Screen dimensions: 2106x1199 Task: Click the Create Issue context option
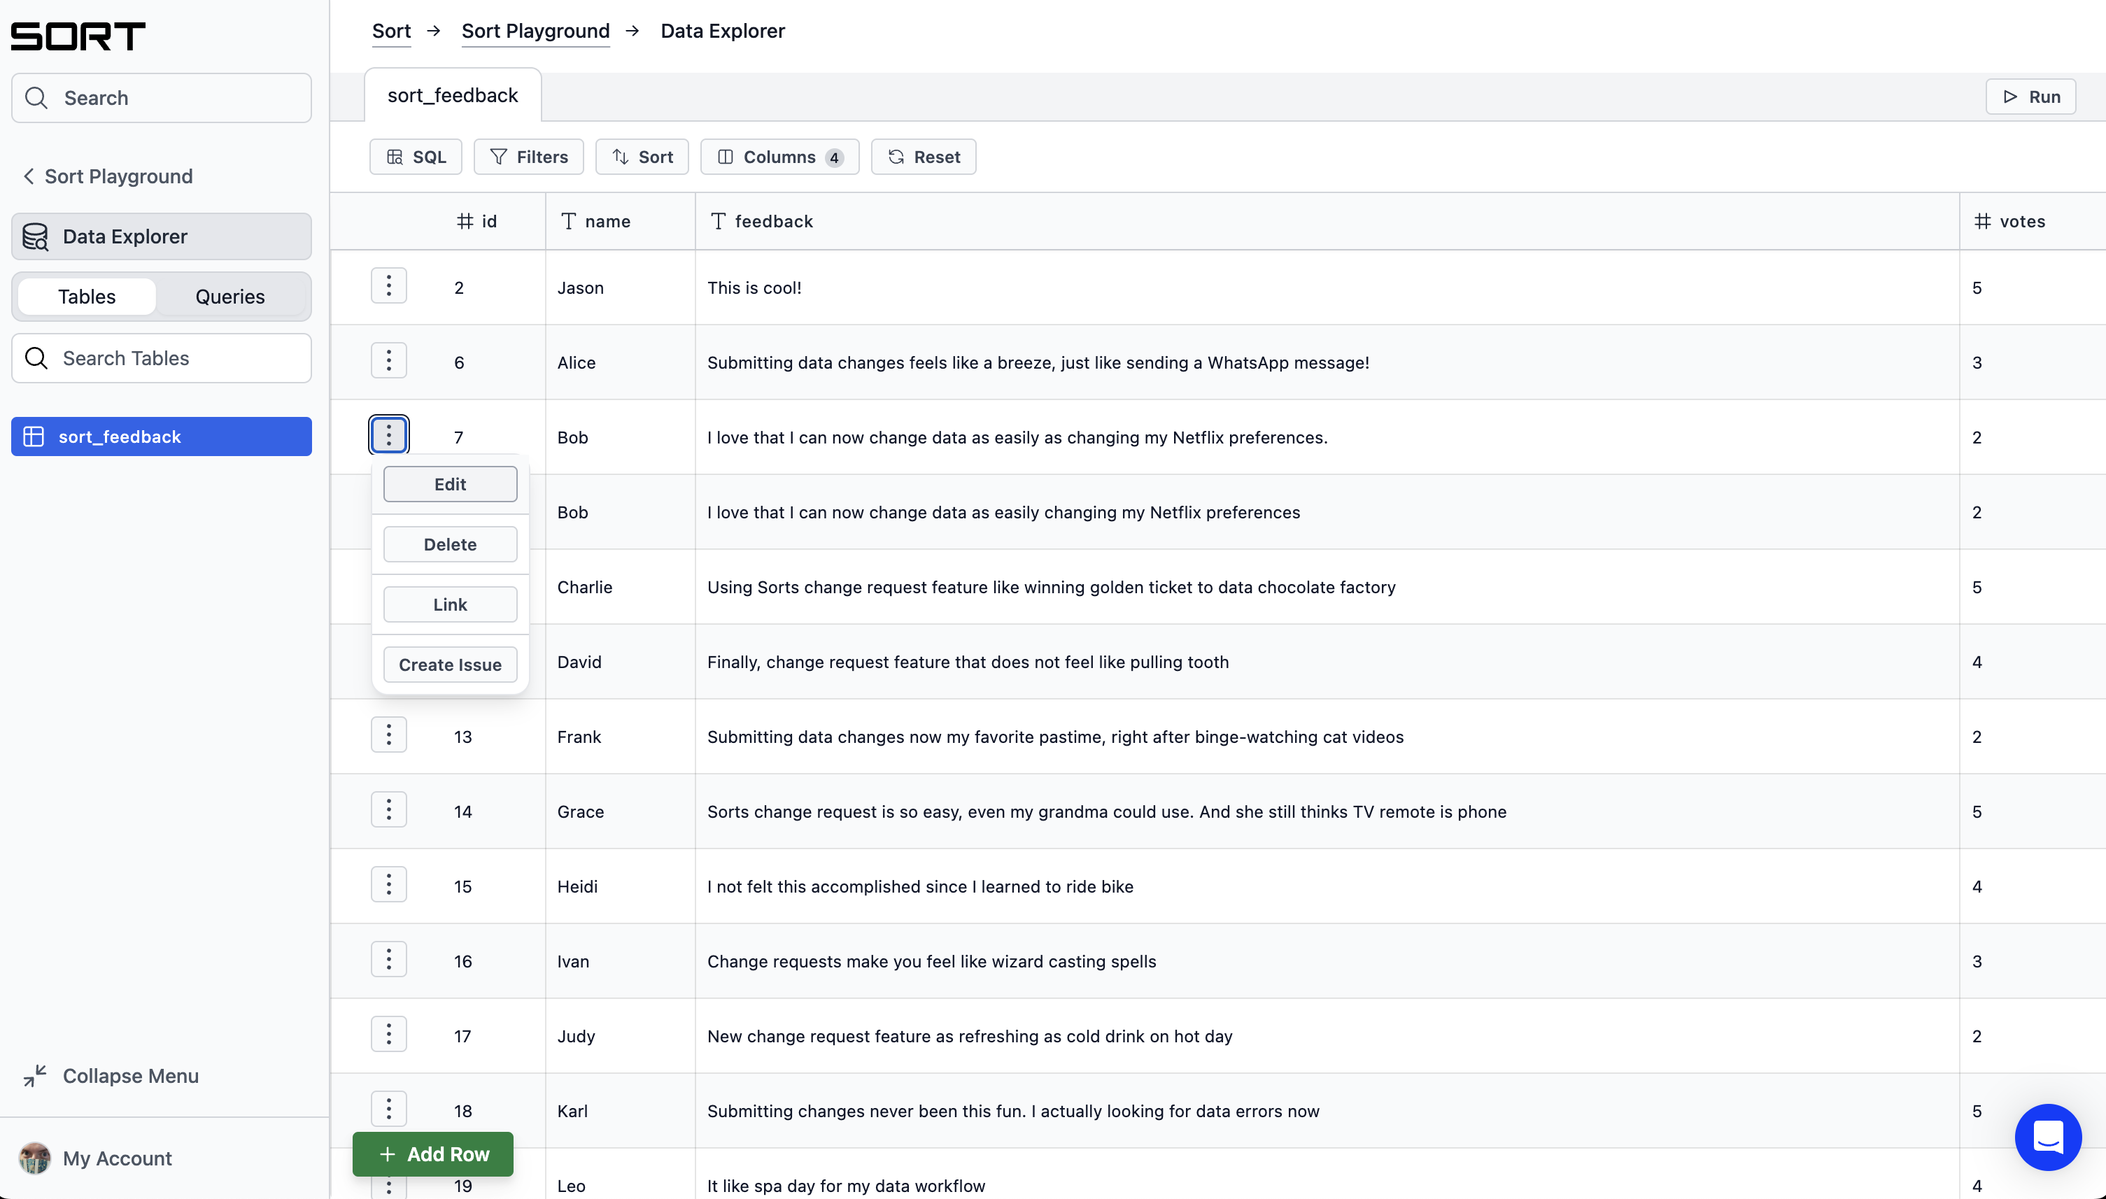click(x=450, y=664)
